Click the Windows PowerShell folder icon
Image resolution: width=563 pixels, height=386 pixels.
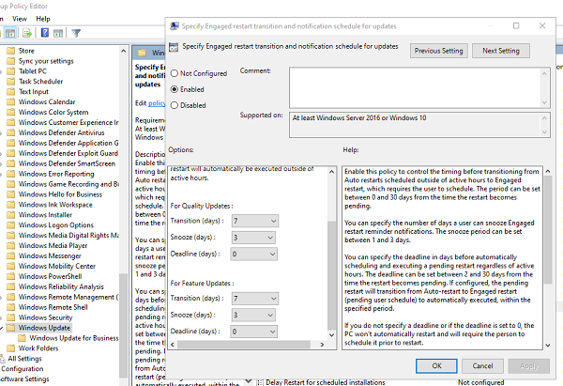click(x=11, y=276)
